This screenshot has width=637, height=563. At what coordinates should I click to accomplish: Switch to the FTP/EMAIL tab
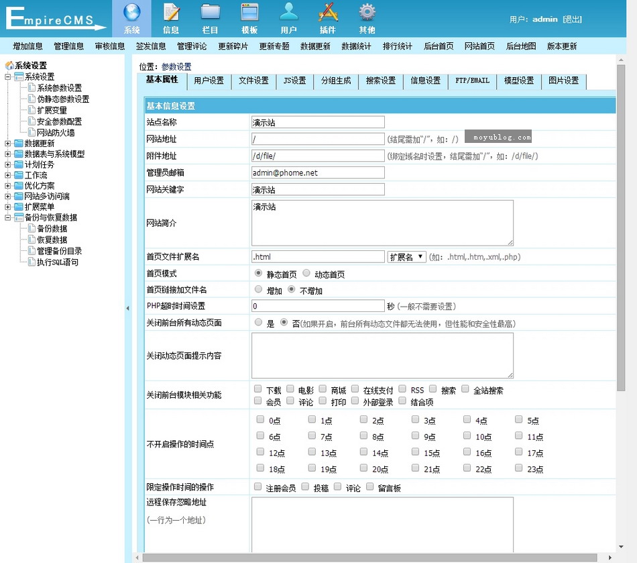pyautogui.click(x=472, y=81)
